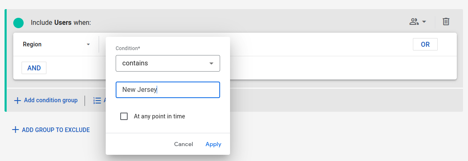The width and height of the screenshot is (468, 161).
Task: Focus the New Jersey value text field
Action: pos(168,90)
